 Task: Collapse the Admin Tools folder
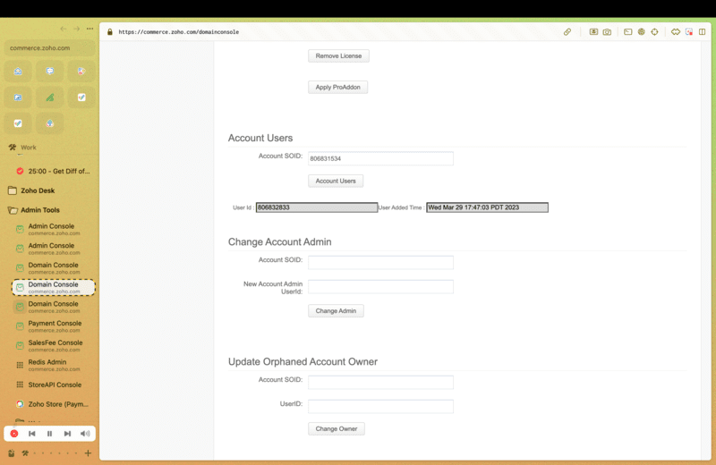39,210
